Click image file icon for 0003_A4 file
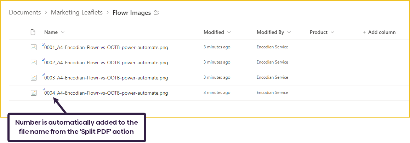 [34, 78]
